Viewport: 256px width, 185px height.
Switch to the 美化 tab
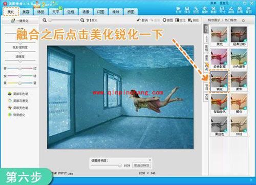pos(11,12)
